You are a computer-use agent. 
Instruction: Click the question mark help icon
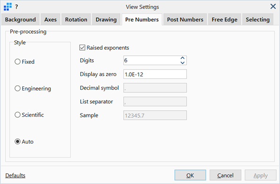16,7
